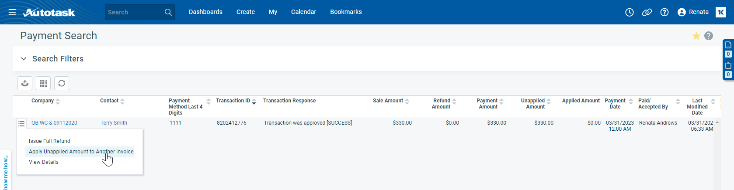Bookmark this page with the star icon
734x190 pixels.
[x=696, y=36]
